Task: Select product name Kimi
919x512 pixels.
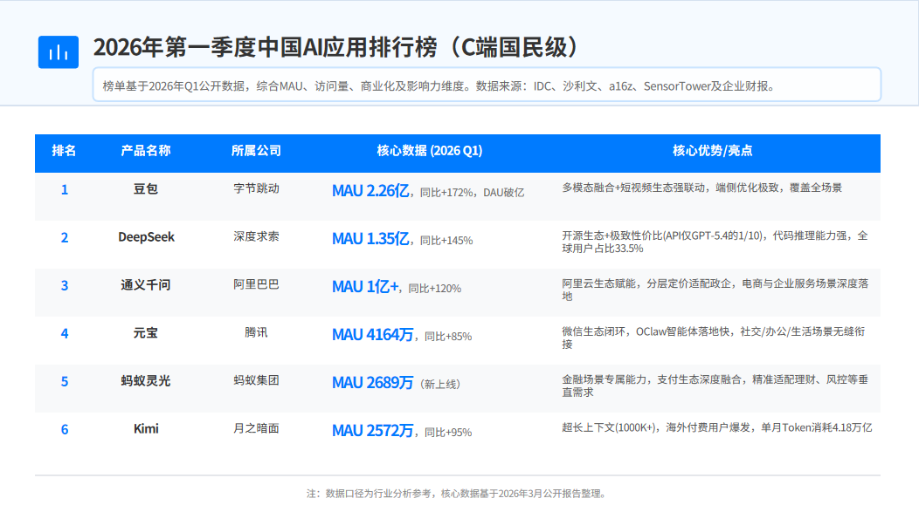Action: click(x=146, y=429)
